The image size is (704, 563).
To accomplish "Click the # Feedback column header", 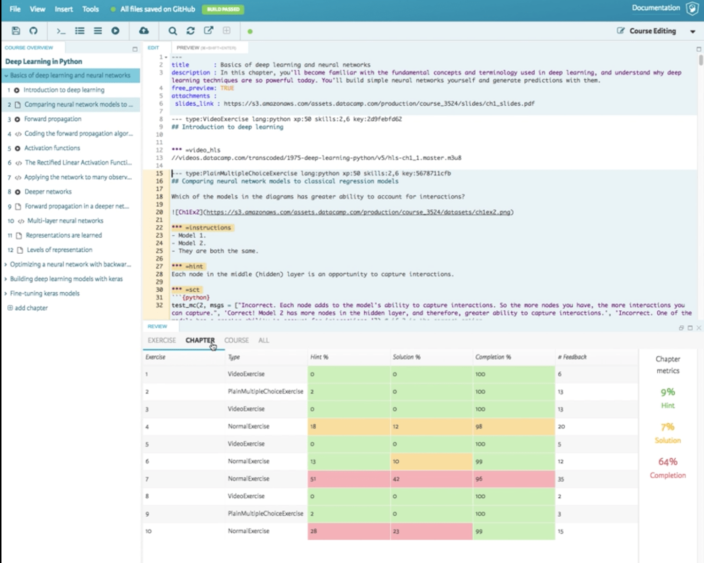I will pyautogui.click(x=572, y=357).
